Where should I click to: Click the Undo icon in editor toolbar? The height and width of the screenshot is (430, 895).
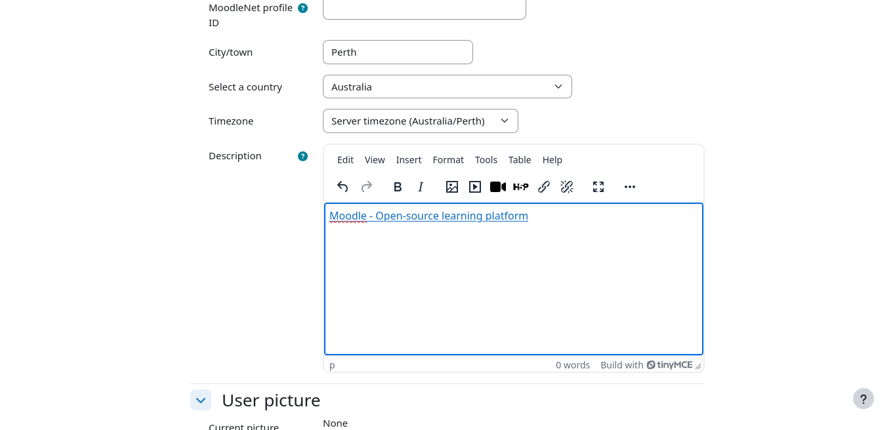point(343,187)
